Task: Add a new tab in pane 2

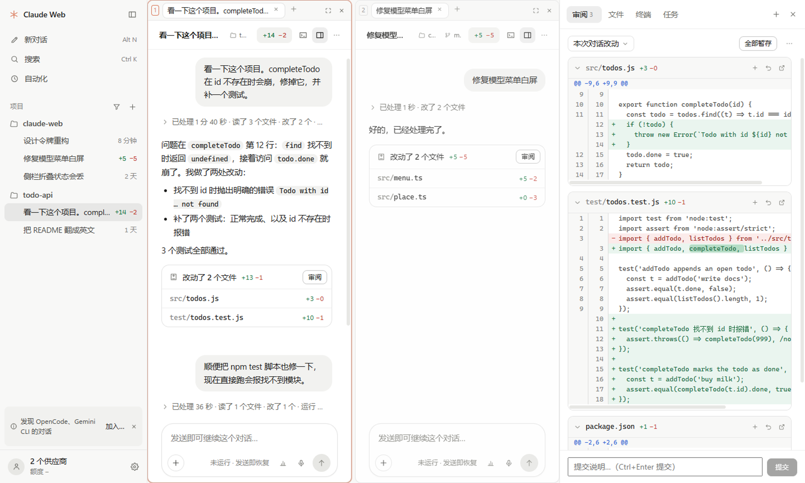Action: coord(457,9)
